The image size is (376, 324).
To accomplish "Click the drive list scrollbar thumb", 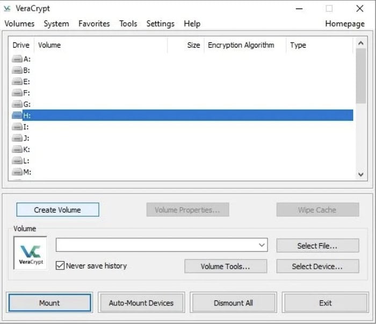I will point(360,76).
